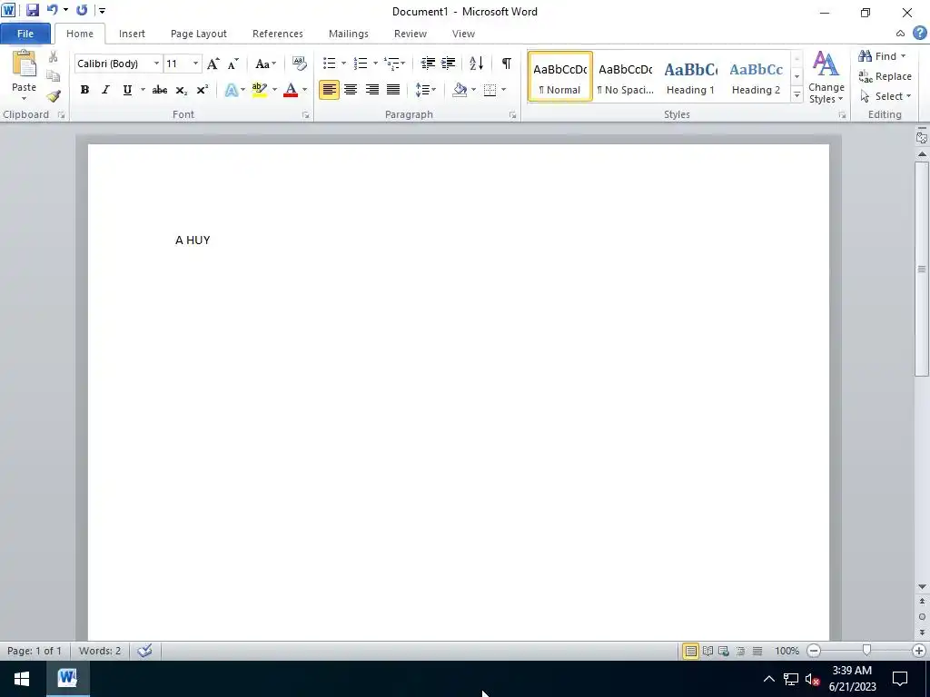Click the Redo/Repeat icon

tap(82, 10)
